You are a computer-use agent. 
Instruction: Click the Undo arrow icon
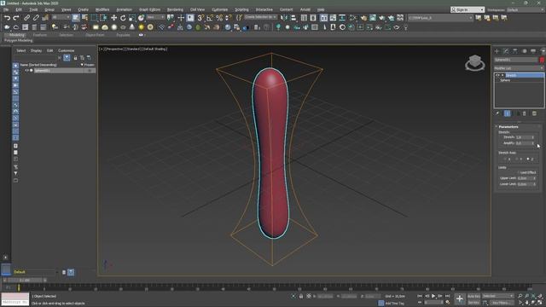click(7, 18)
